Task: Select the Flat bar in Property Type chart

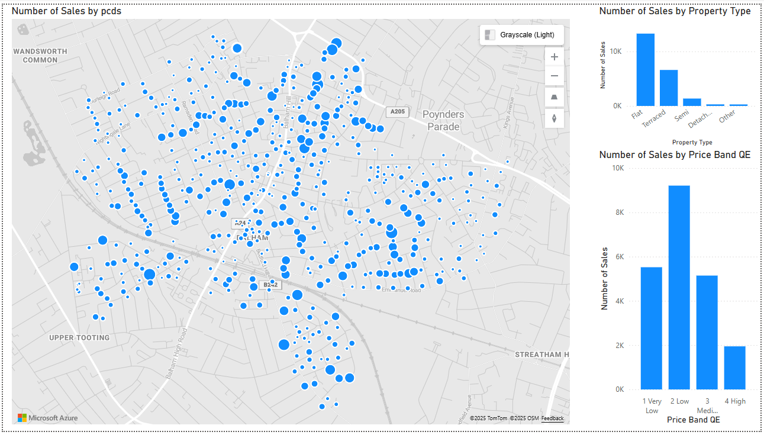Action: coord(646,71)
